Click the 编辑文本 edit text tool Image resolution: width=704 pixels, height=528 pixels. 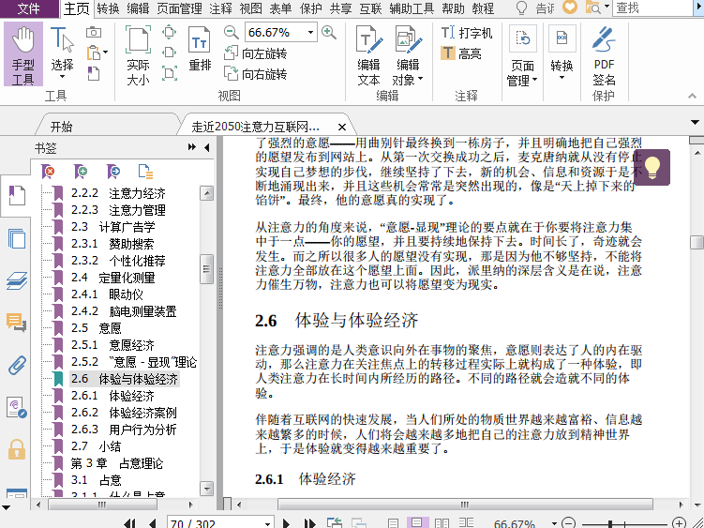[x=368, y=54]
